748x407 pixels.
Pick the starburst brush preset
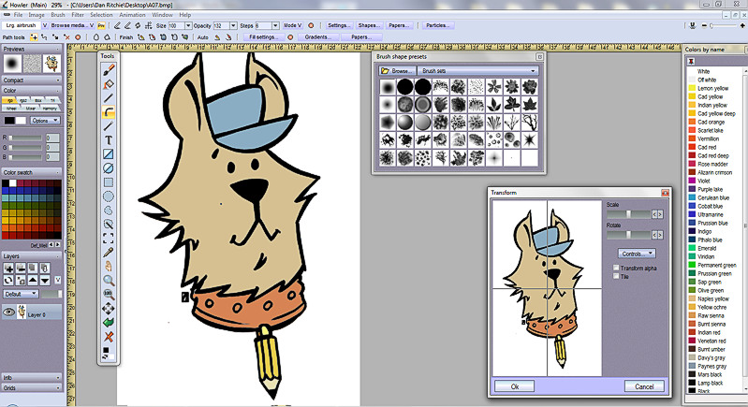(x=529, y=140)
